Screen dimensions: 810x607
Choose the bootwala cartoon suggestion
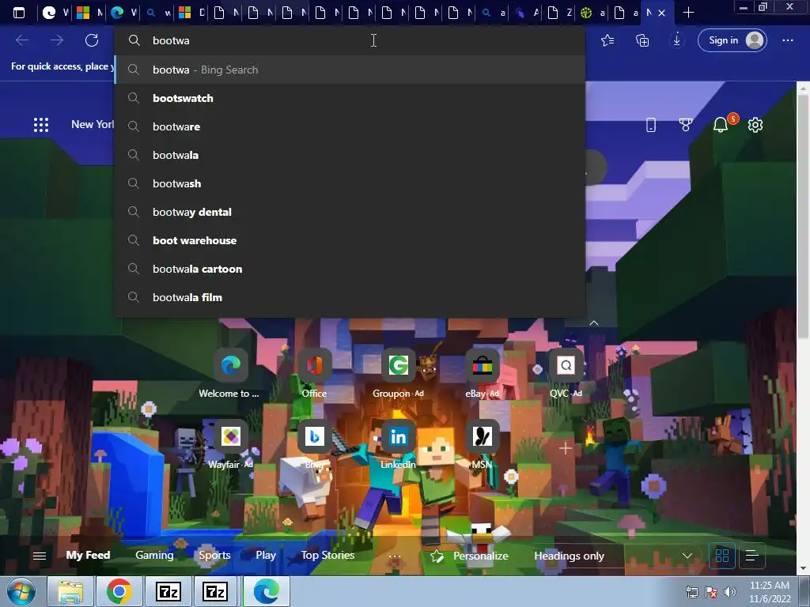pos(350,269)
